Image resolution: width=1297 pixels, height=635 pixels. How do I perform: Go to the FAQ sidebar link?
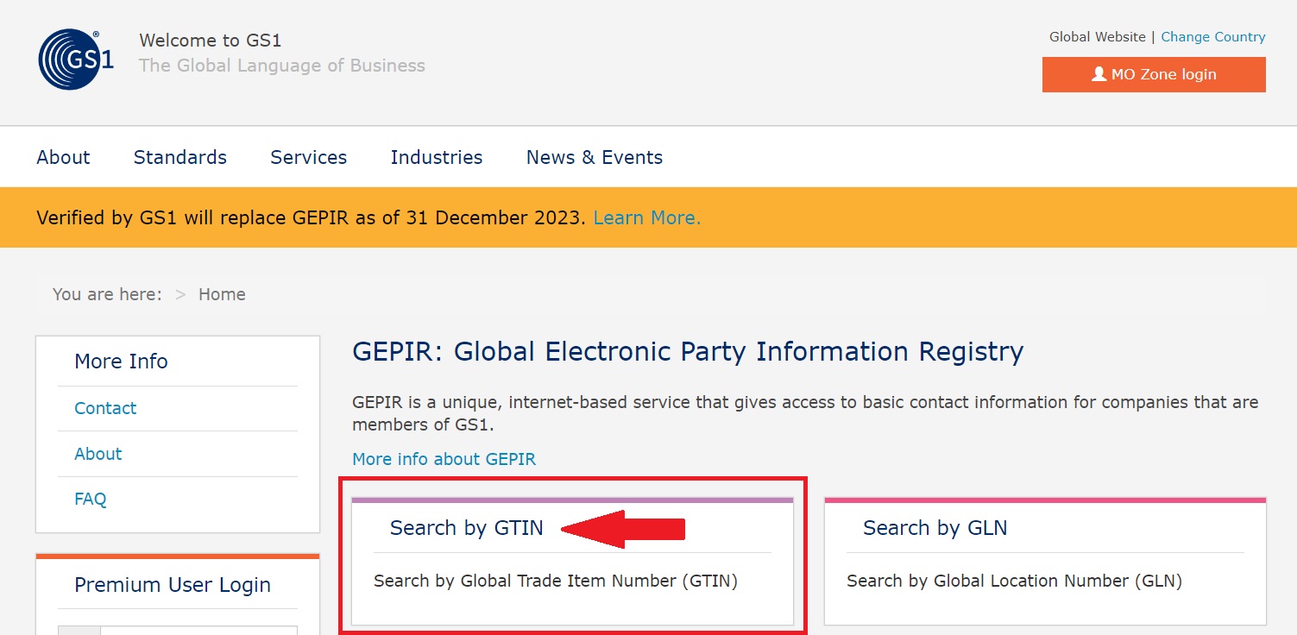91,499
